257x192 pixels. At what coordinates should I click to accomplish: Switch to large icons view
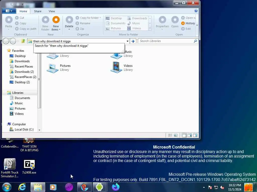(x=175, y=135)
